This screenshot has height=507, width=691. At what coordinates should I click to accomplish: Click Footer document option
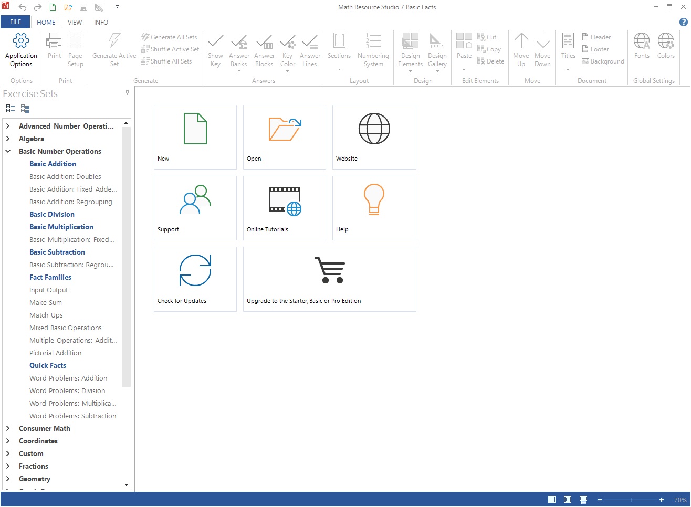[595, 49]
